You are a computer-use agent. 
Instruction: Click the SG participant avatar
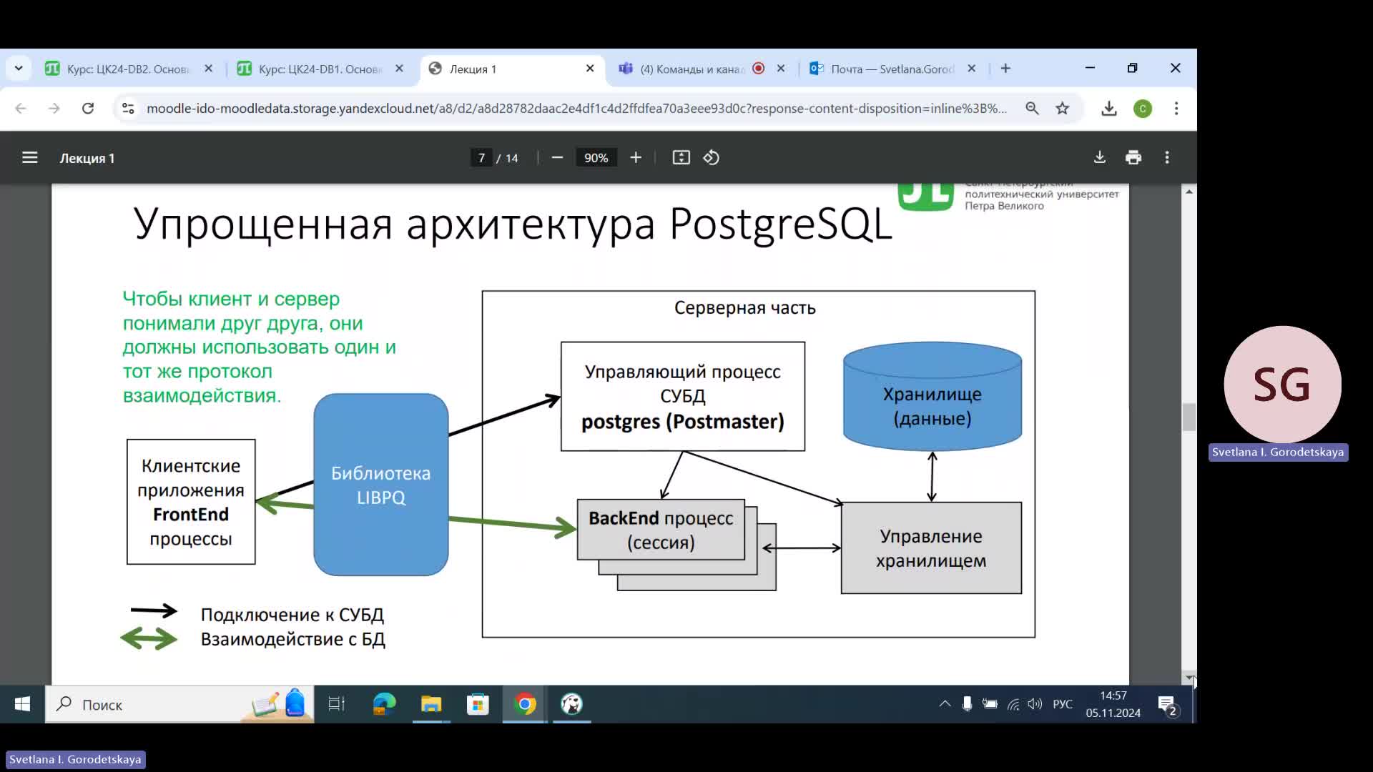click(1282, 385)
